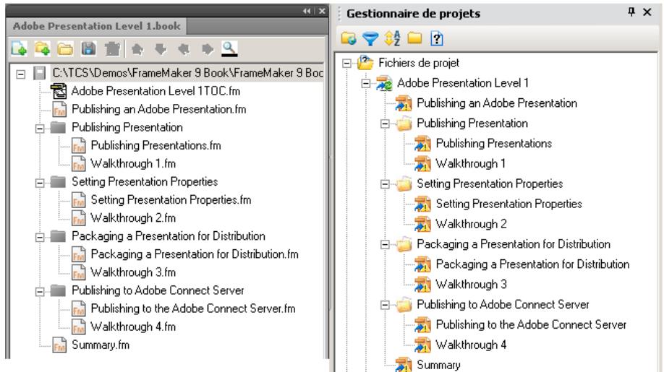Collapse Publishing to Adobe Connect Server in book panel
The width and height of the screenshot is (664, 372).
(40, 292)
